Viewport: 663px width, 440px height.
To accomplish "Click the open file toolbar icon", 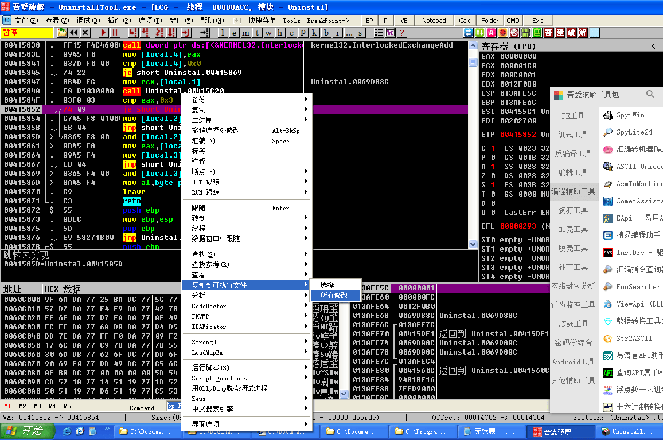I will tap(62, 33).
